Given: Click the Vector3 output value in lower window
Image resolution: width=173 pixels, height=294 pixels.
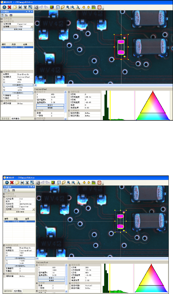Looking at the screenshot, I should pyautogui.click(x=92, y=285).
